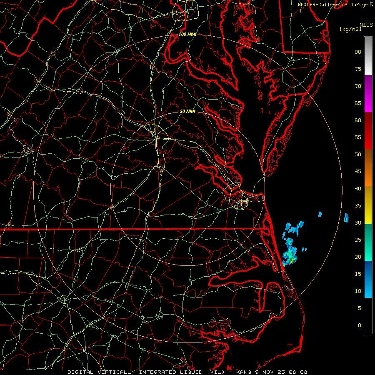Click the [kg/m2] units label
The image size is (375, 375).
pos(350,29)
